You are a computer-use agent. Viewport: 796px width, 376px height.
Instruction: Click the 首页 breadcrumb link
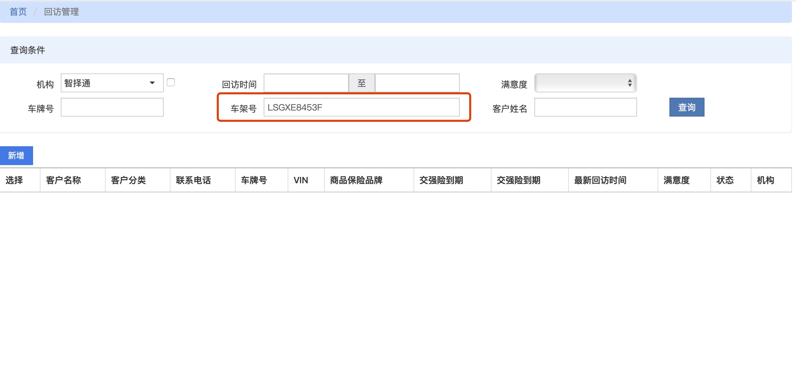pos(18,12)
